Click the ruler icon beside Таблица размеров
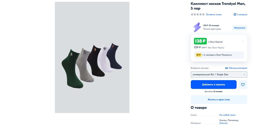The height and width of the screenshot is (126, 275). click(227, 68)
